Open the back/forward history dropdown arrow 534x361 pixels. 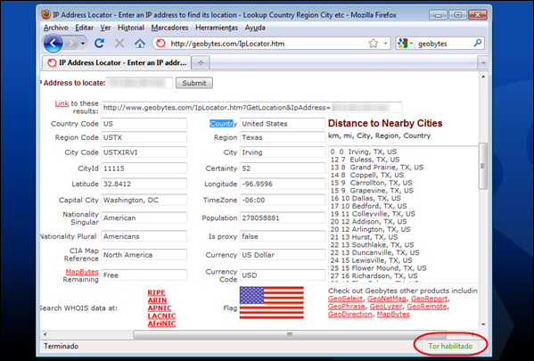tap(83, 44)
